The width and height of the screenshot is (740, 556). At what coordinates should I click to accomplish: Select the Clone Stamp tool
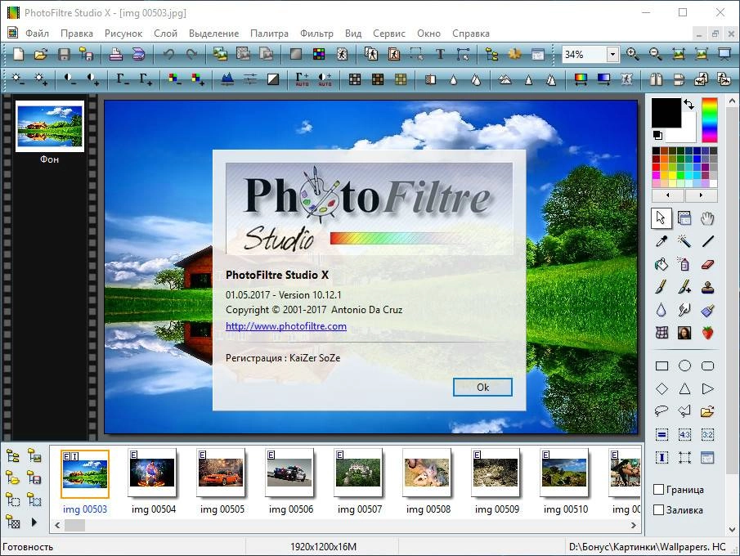point(707,287)
